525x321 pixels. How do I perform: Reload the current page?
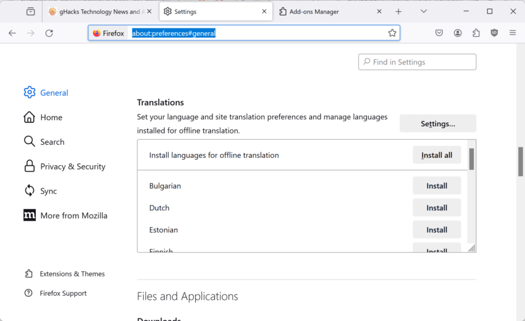(x=49, y=33)
